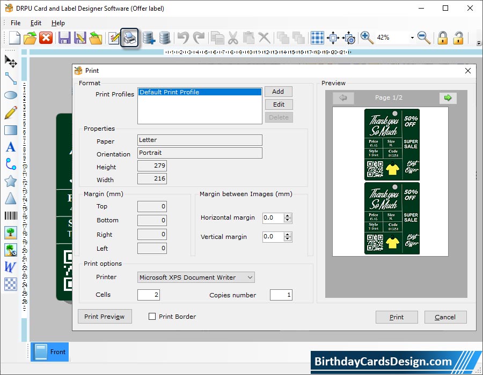
Task: Click the Print icon in the toolbar
Action: (x=129, y=38)
